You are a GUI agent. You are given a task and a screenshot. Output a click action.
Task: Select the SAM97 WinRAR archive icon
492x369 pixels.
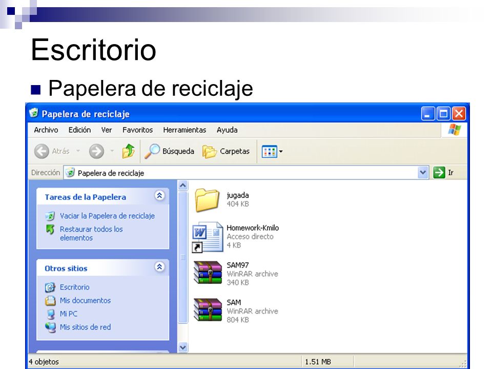pyautogui.click(x=208, y=273)
